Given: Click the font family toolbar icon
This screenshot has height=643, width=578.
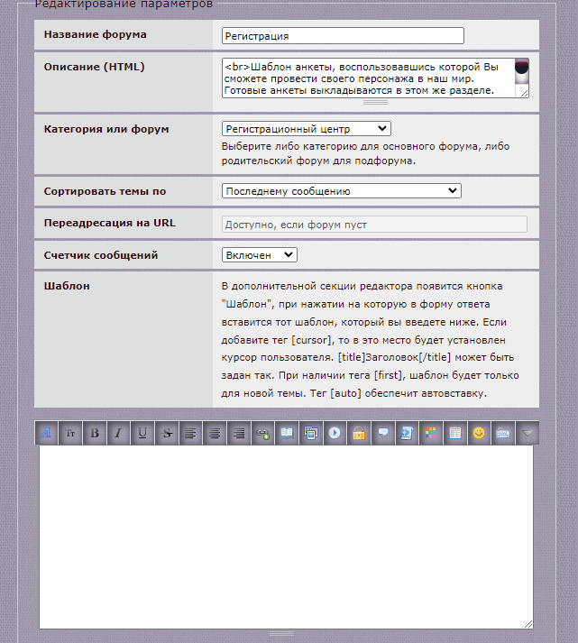Looking at the screenshot, I should point(47,433).
